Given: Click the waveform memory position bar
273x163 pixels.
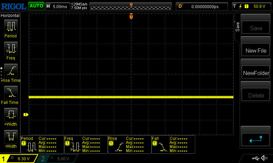Looking at the screenshot, I should tap(131, 6).
